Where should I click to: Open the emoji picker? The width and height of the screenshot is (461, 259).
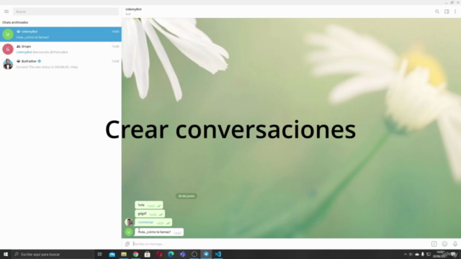(x=444, y=244)
